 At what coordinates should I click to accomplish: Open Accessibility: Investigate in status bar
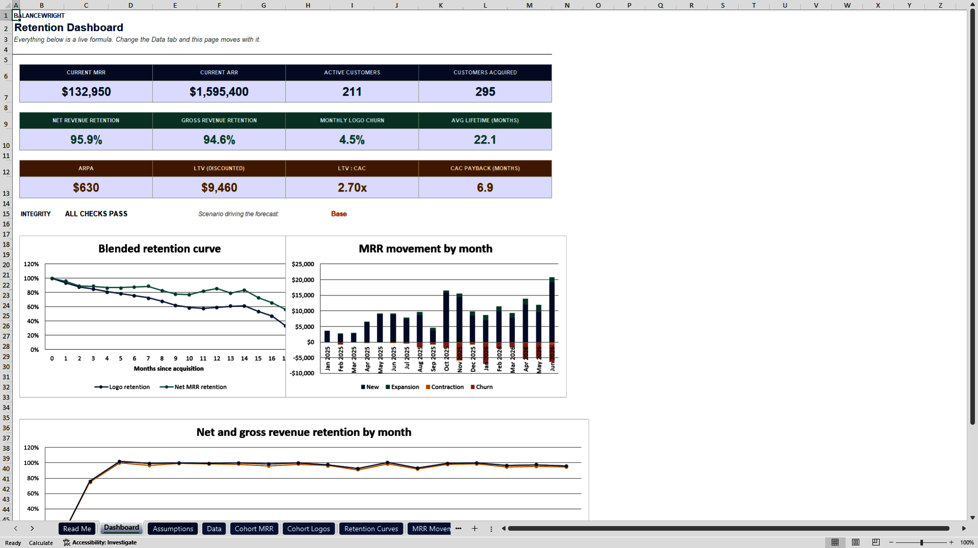coord(100,542)
